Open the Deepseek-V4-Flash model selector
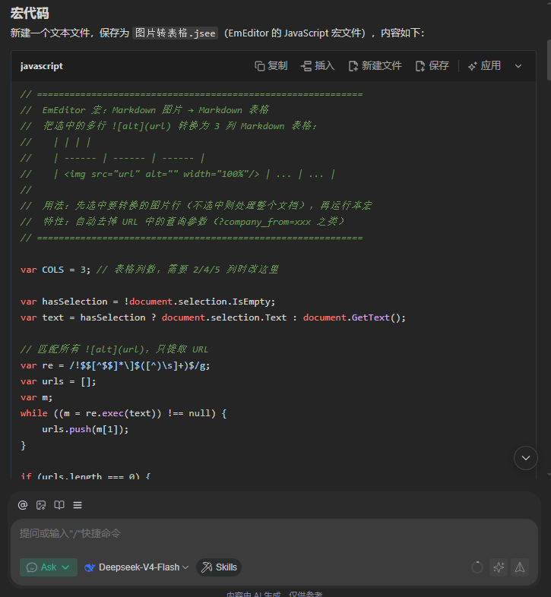This screenshot has height=597, width=551. [x=136, y=567]
